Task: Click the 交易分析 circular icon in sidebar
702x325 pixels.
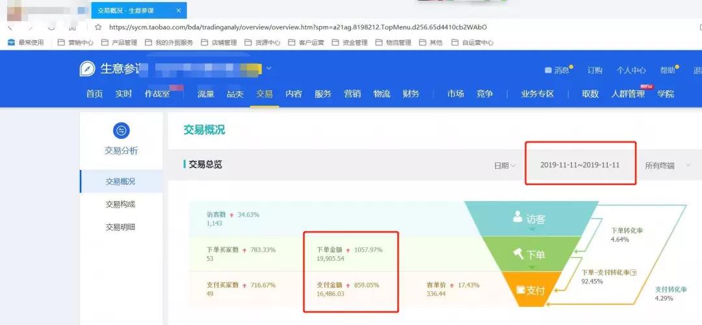Action: click(x=121, y=130)
